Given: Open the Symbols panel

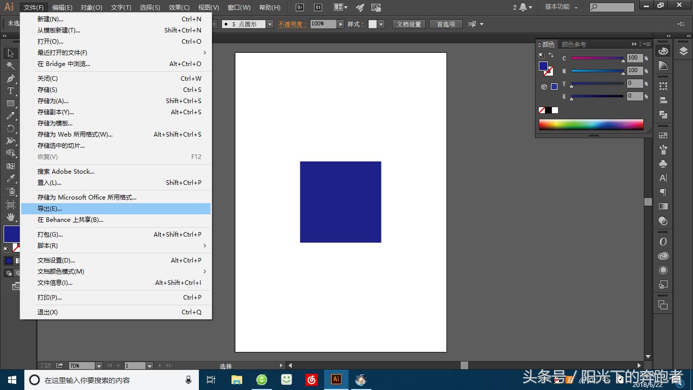Looking at the screenshot, I should click(x=663, y=164).
